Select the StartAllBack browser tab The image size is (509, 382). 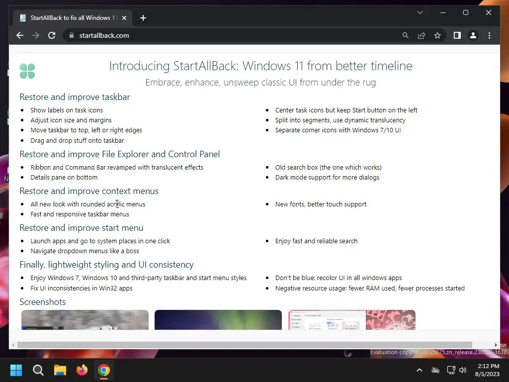[x=73, y=18]
